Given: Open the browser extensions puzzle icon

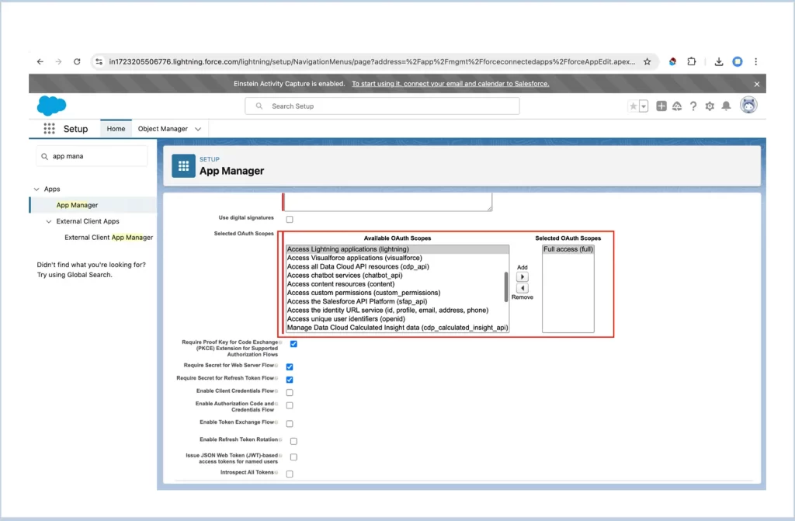Looking at the screenshot, I should coord(692,61).
